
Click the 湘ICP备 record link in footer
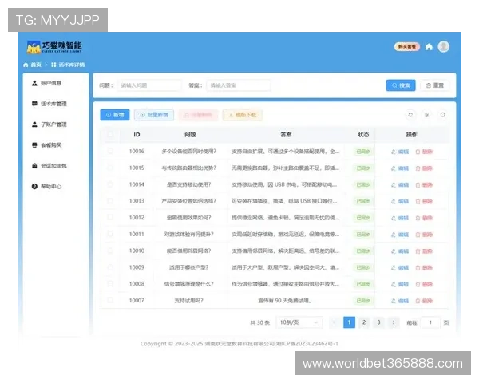pos(307,344)
